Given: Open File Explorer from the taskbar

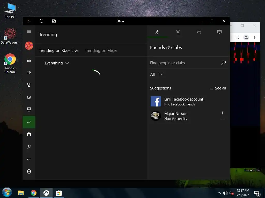Looking at the screenshot, I should pos(21,193).
